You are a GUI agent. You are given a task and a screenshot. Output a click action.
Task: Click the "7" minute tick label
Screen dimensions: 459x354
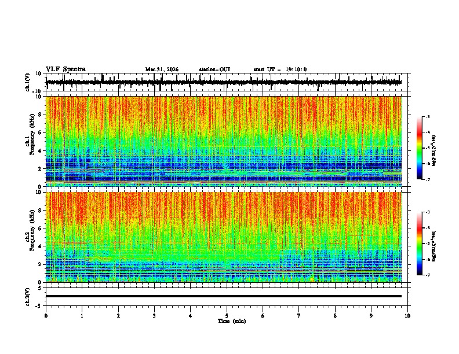tap(299, 316)
